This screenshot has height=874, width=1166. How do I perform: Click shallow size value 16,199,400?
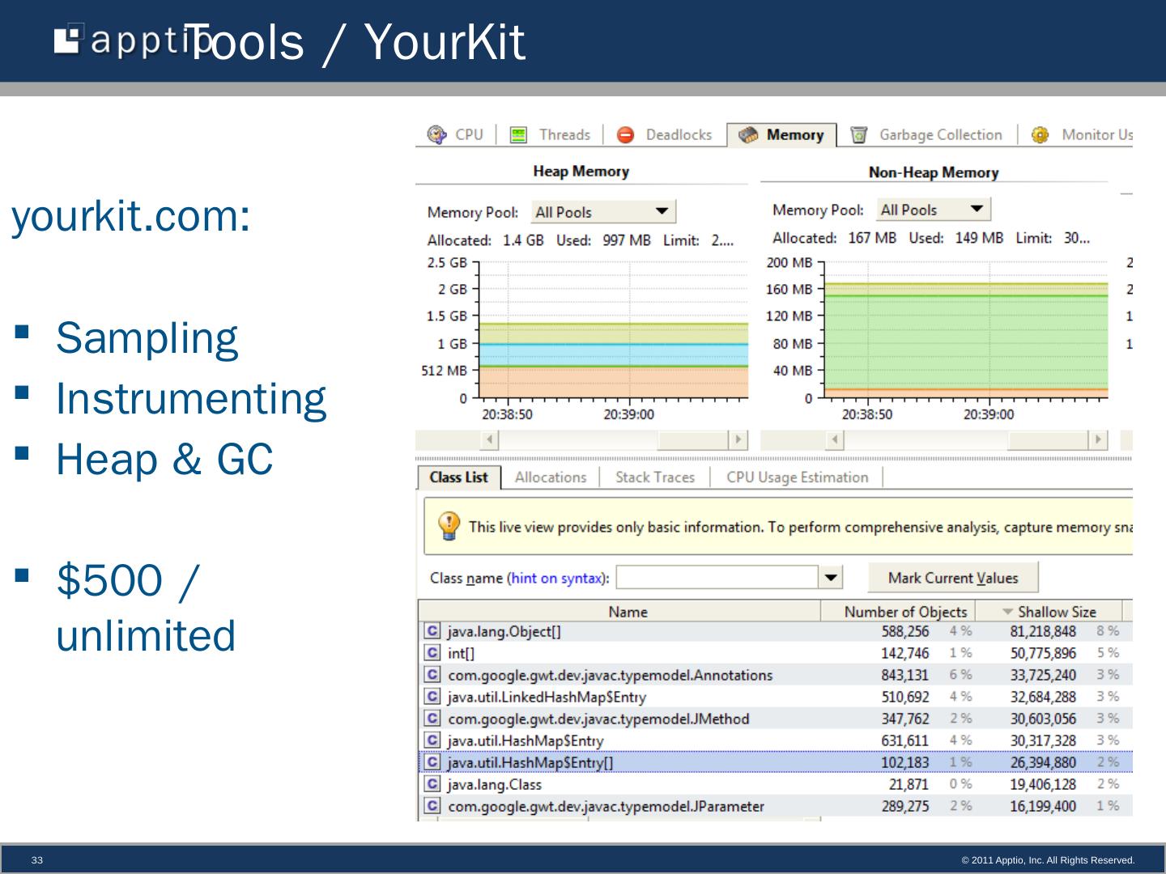click(x=1043, y=806)
